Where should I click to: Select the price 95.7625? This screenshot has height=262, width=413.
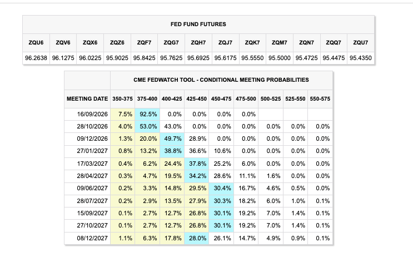(x=171, y=58)
